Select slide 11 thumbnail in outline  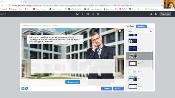pos(133,71)
